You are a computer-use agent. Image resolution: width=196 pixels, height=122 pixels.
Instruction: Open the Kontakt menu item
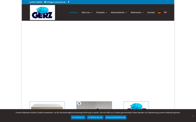(x=151, y=12)
